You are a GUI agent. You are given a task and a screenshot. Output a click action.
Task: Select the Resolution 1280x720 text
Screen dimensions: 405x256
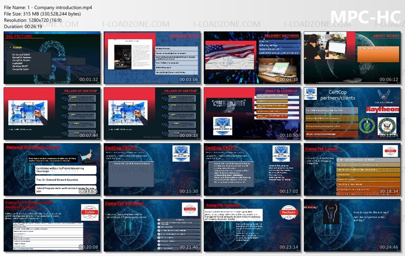pyautogui.click(x=33, y=20)
